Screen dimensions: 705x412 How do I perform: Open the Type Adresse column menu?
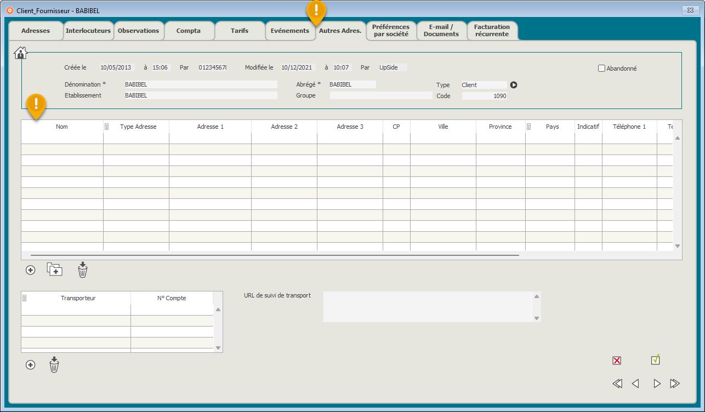pos(107,127)
